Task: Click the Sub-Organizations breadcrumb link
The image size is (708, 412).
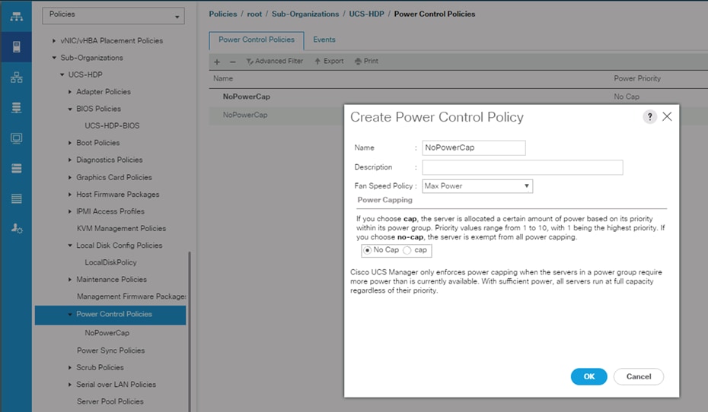Action: (x=305, y=14)
